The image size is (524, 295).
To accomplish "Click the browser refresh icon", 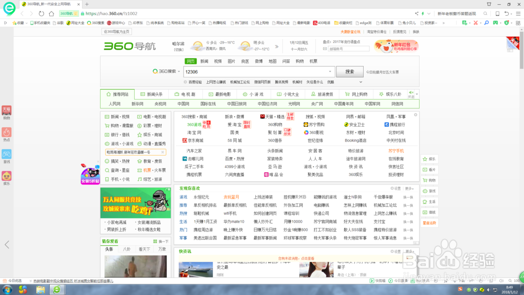I will click(x=41, y=14).
